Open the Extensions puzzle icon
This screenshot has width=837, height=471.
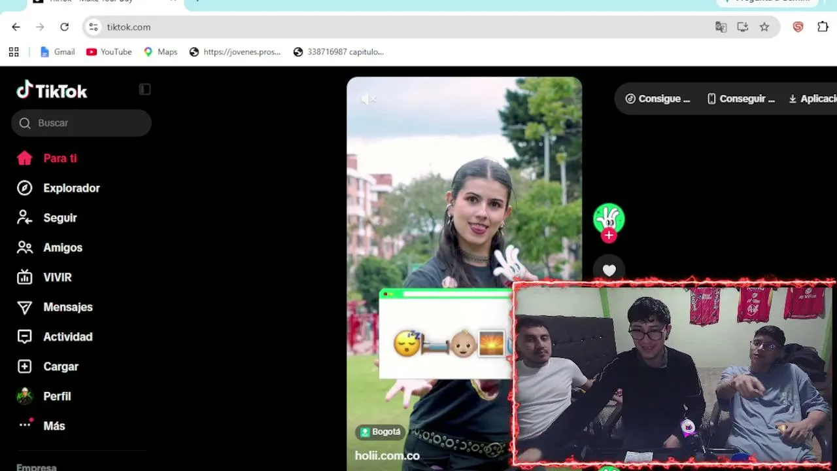823,27
